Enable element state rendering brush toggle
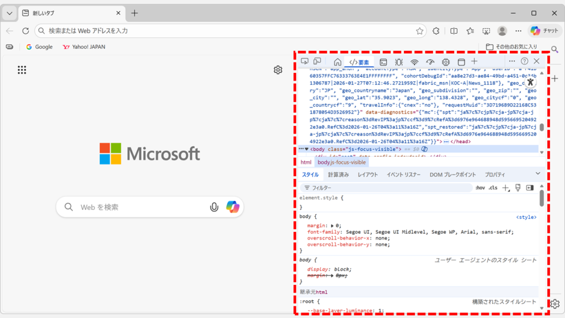This screenshot has height=318, width=565. click(x=518, y=188)
